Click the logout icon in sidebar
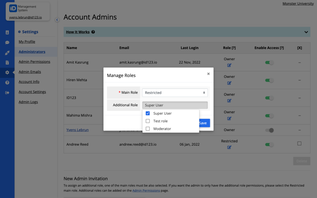 pos(7,93)
